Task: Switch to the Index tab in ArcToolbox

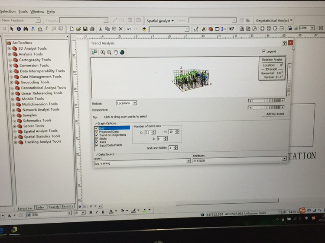Action: (40, 207)
